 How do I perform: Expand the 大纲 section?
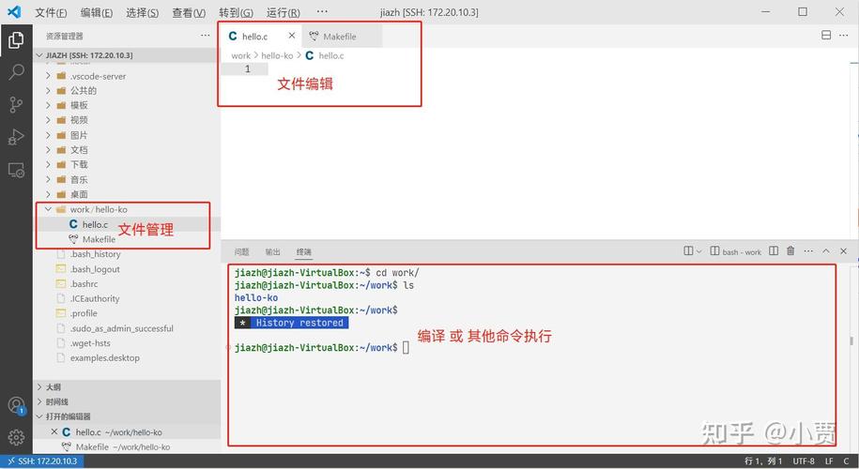click(127, 386)
